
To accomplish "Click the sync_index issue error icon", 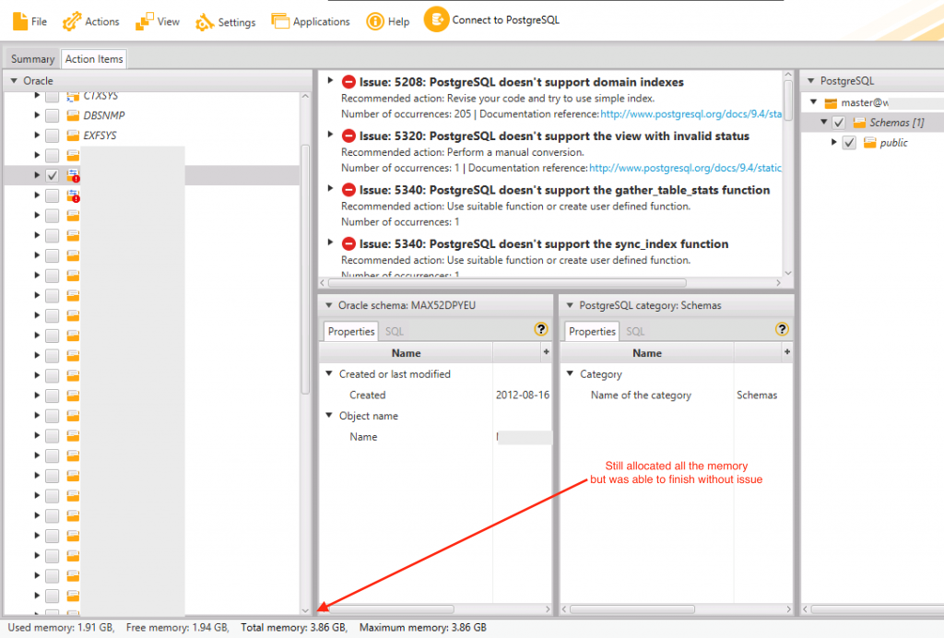I will pos(348,243).
